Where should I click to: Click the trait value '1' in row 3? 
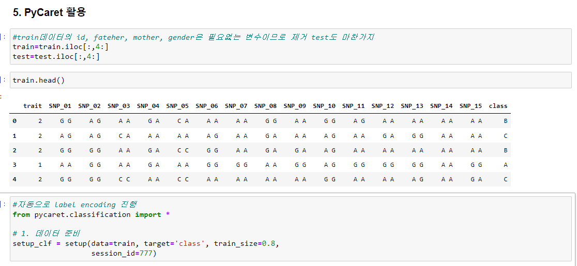[x=40, y=165]
